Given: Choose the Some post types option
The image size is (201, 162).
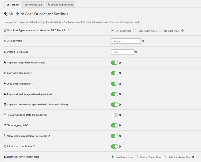Looking at the screenshot, I should pyautogui.click(x=134, y=31).
